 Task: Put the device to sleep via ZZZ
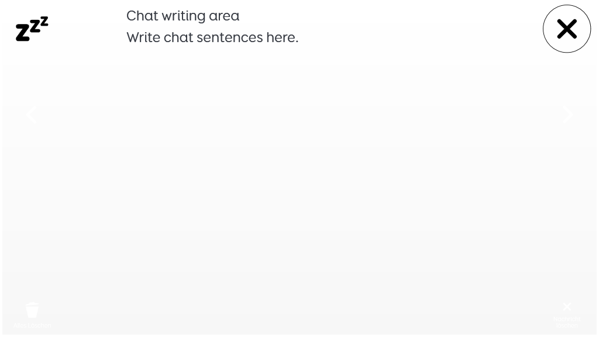[x=32, y=29]
